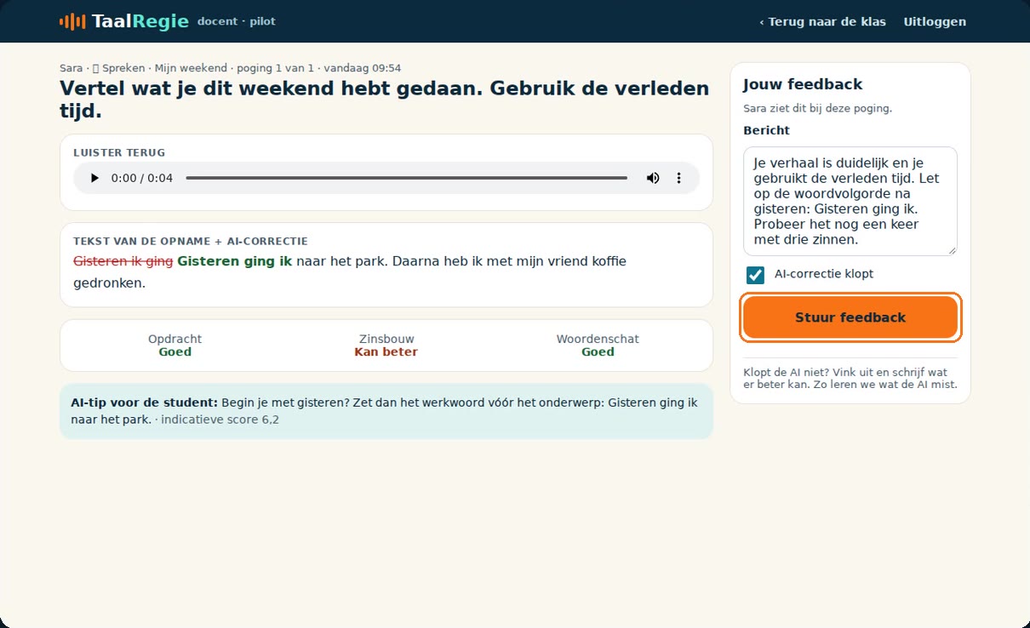This screenshot has width=1030, height=628.
Task: Play the recorded audio
Action: tap(94, 178)
